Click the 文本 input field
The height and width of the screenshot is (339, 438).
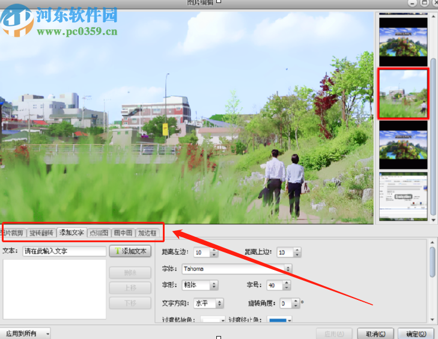64,251
